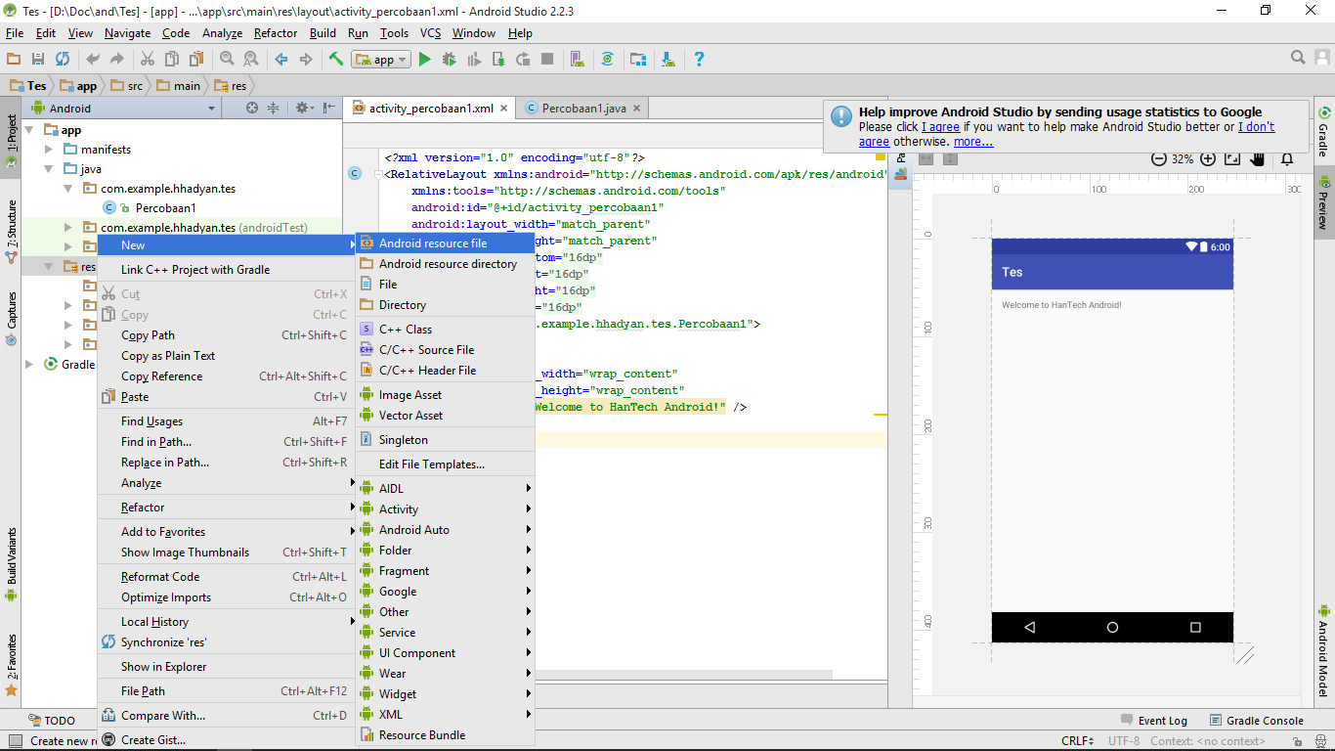Close the activity_percobaan1.xml tab

click(x=504, y=109)
